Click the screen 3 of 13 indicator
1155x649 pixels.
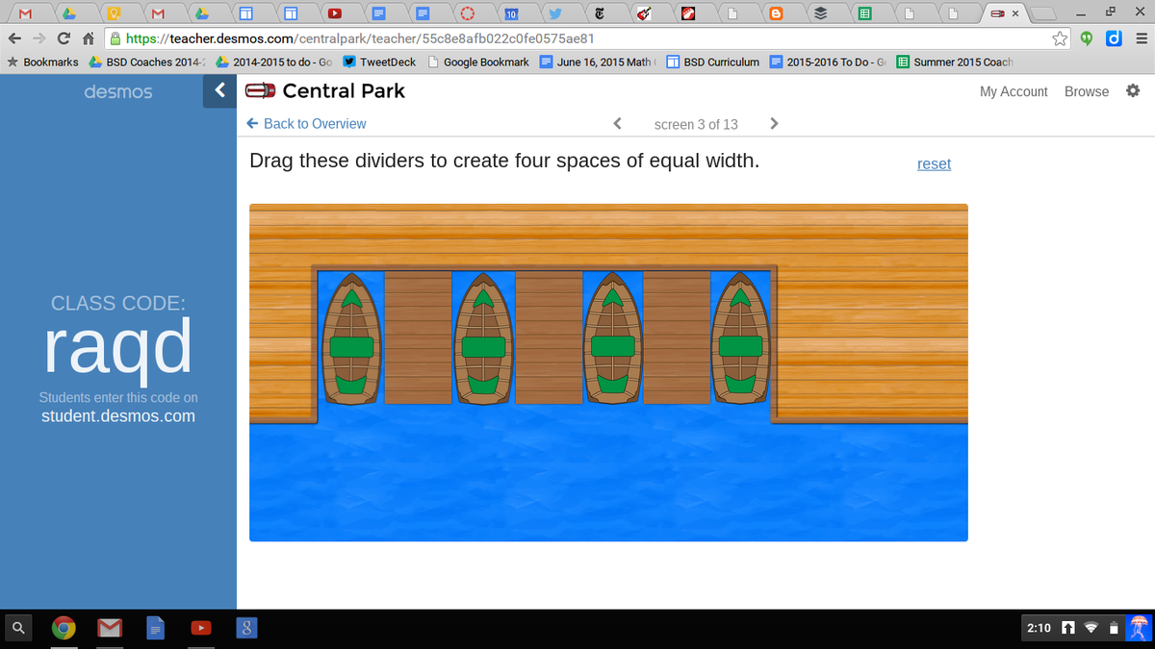click(x=696, y=124)
